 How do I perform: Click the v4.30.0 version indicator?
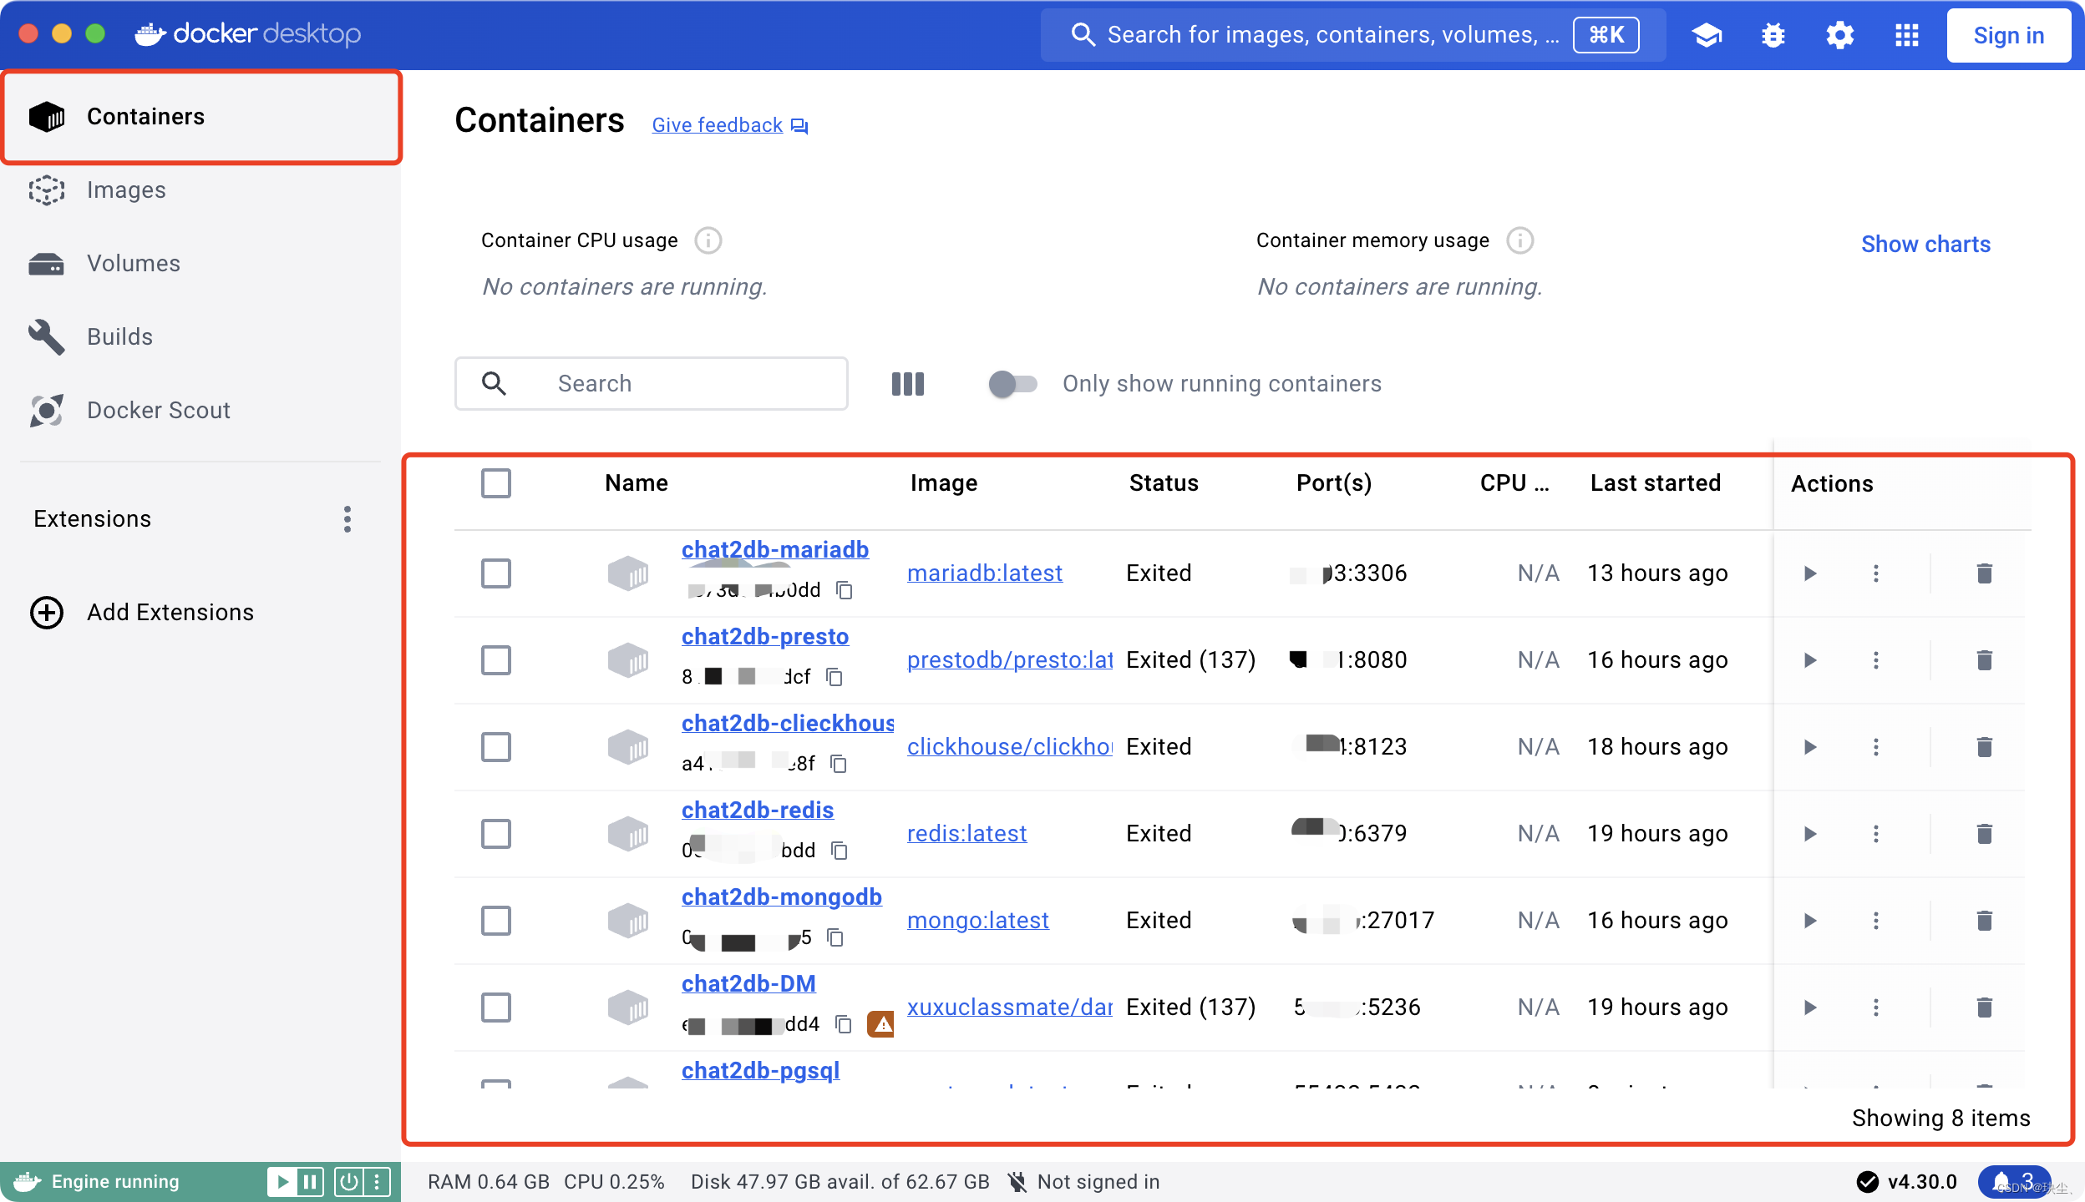click(x=1907, y=1182)
